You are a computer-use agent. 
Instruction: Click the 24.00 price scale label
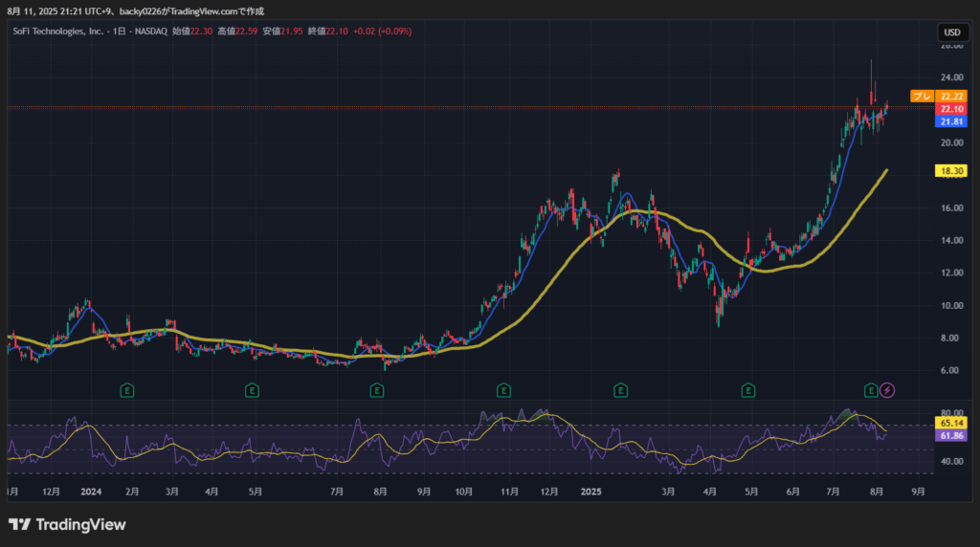952,77
